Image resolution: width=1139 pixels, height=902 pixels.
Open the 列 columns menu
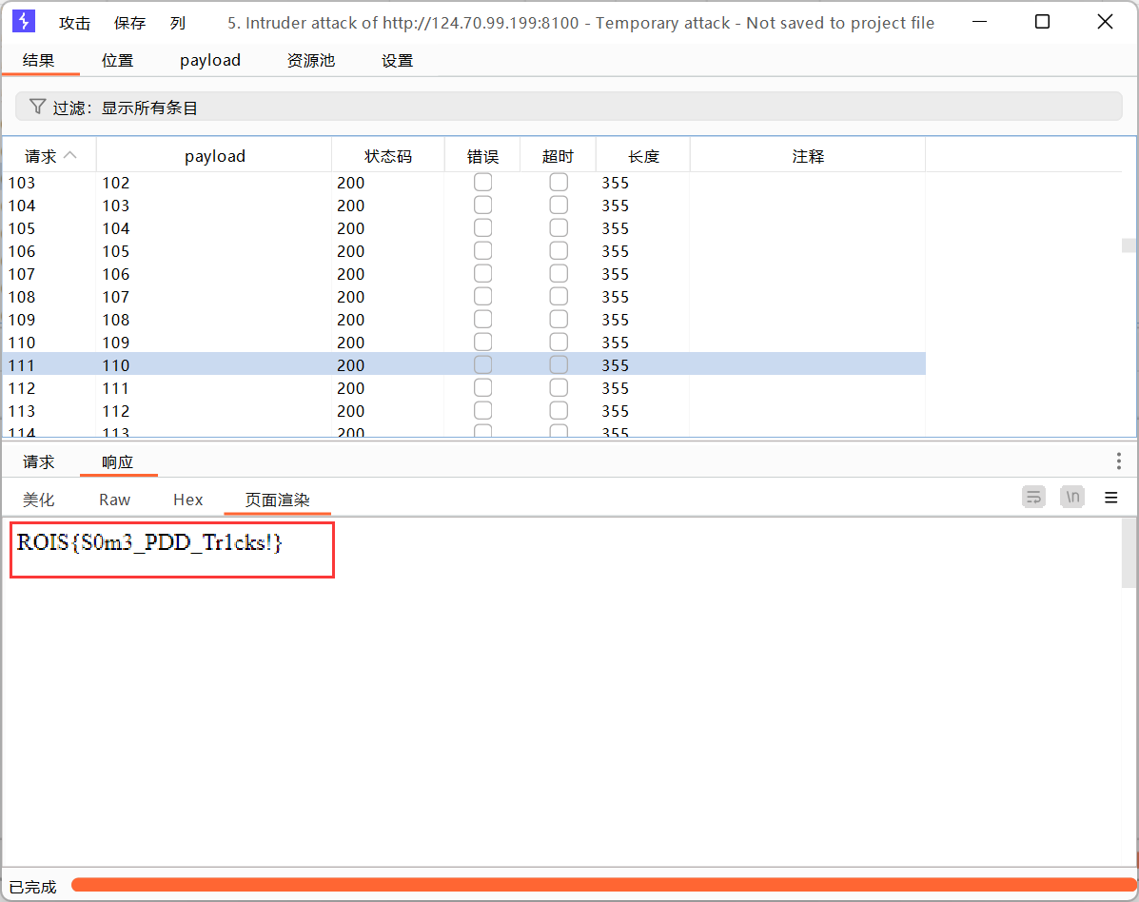pos(178,23)
